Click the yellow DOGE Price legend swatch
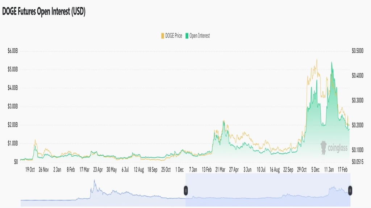Screen dimensions: 371x208 click(163, 36)
